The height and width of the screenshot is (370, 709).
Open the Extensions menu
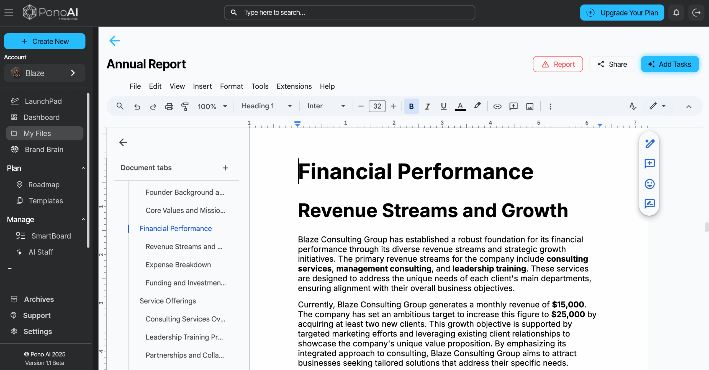point(294,86)
